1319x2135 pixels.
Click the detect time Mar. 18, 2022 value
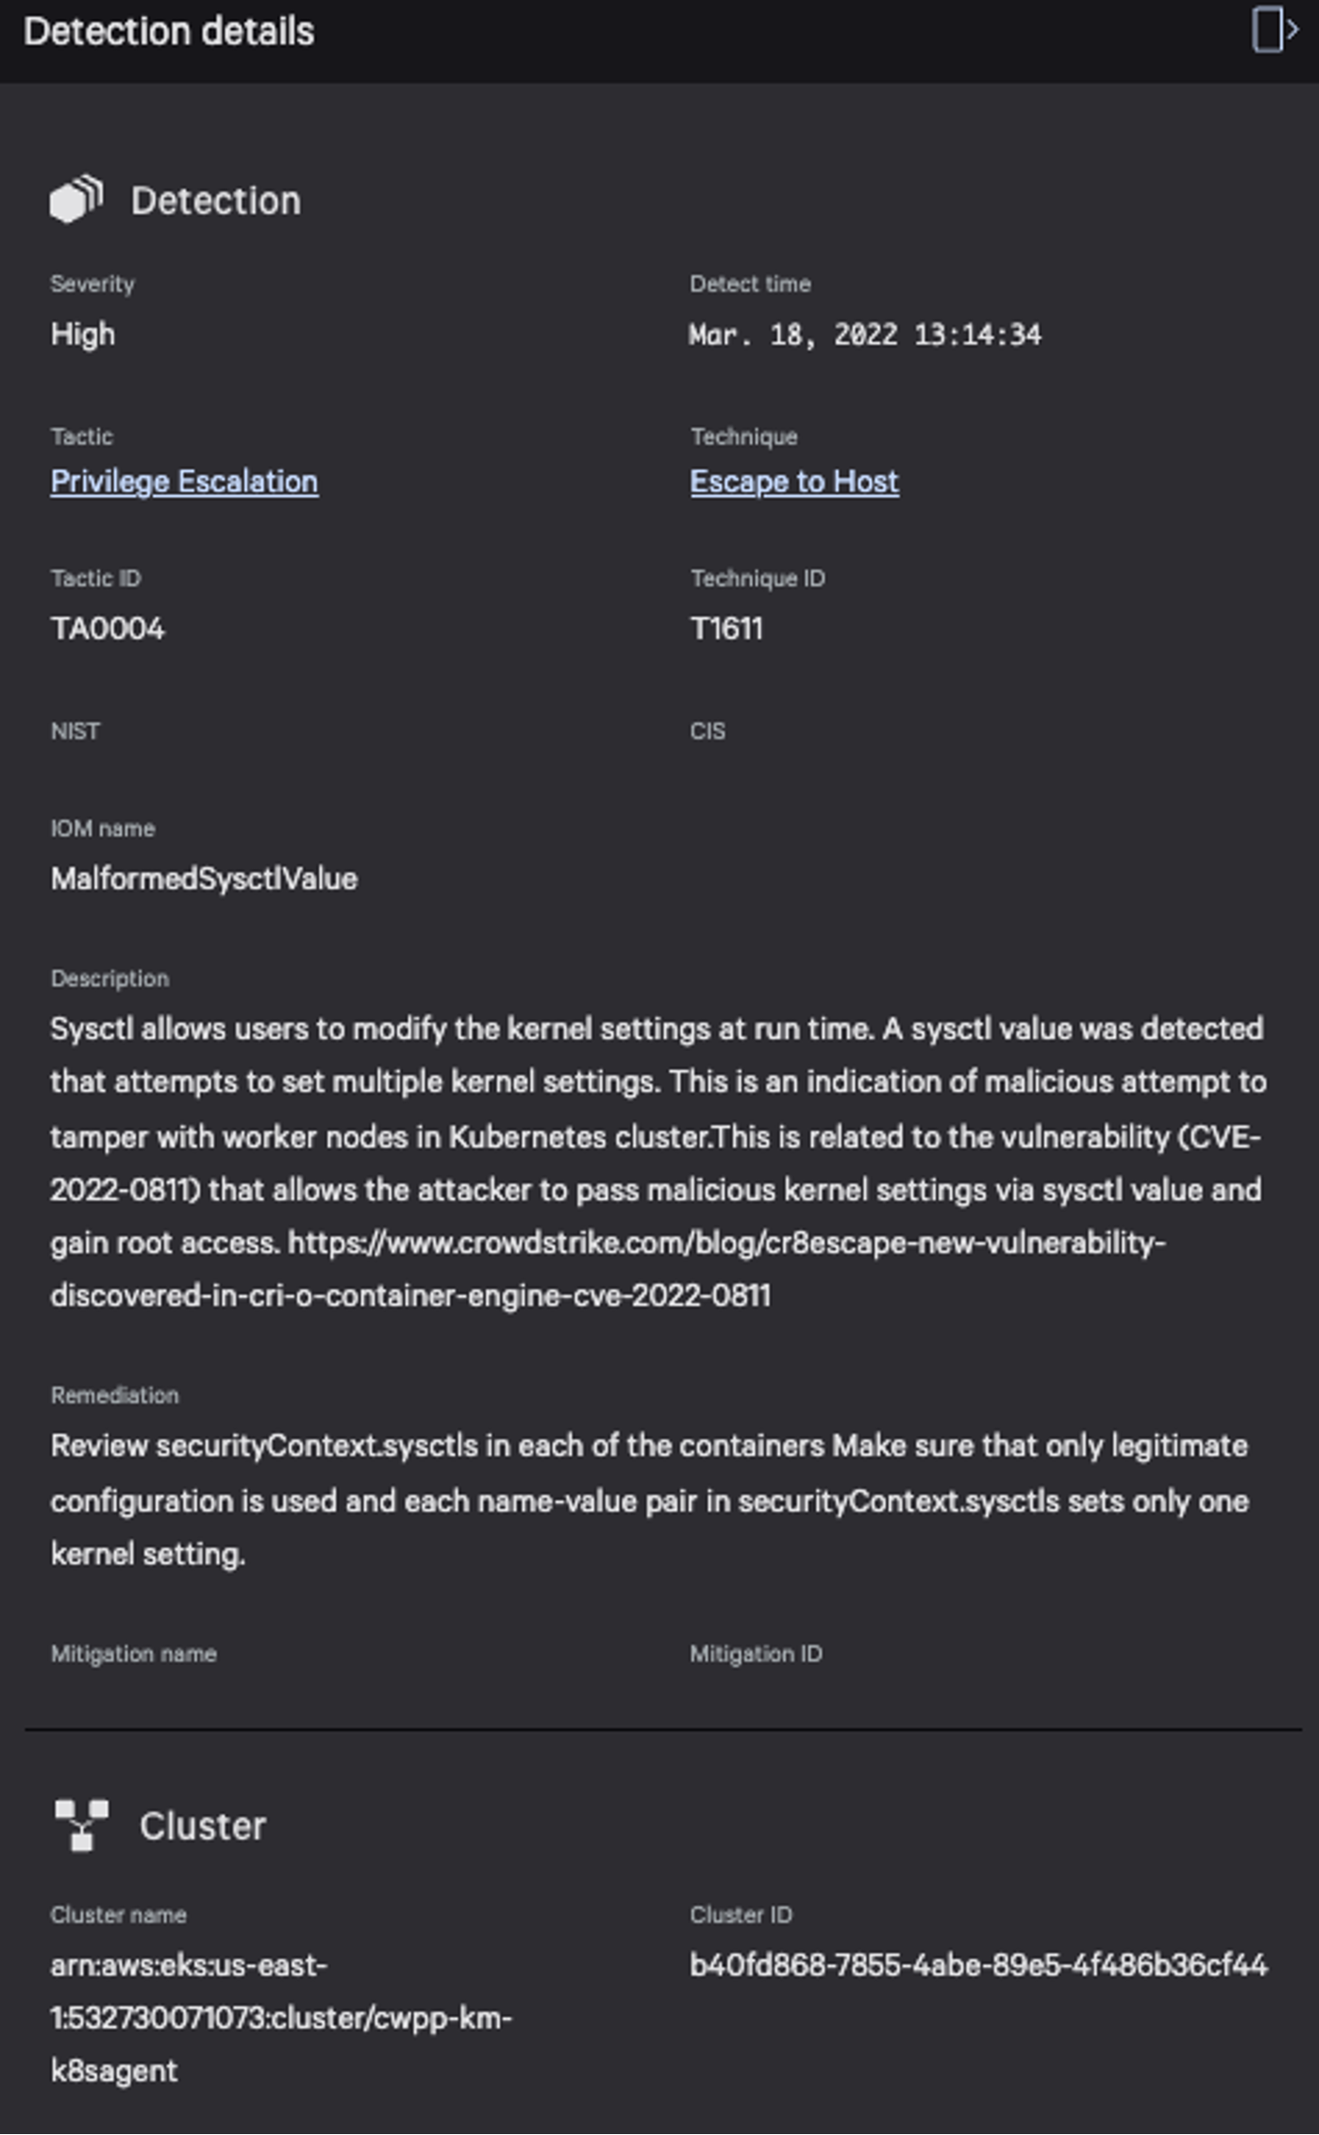tap(865, 334)
